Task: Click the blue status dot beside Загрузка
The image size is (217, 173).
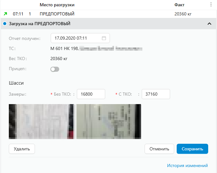Action: (5, 24)
